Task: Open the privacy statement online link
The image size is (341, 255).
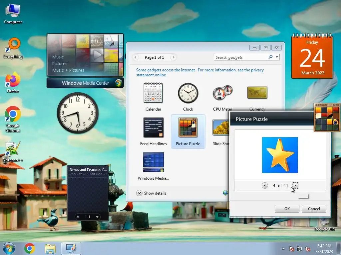Action: coord(200,72)
